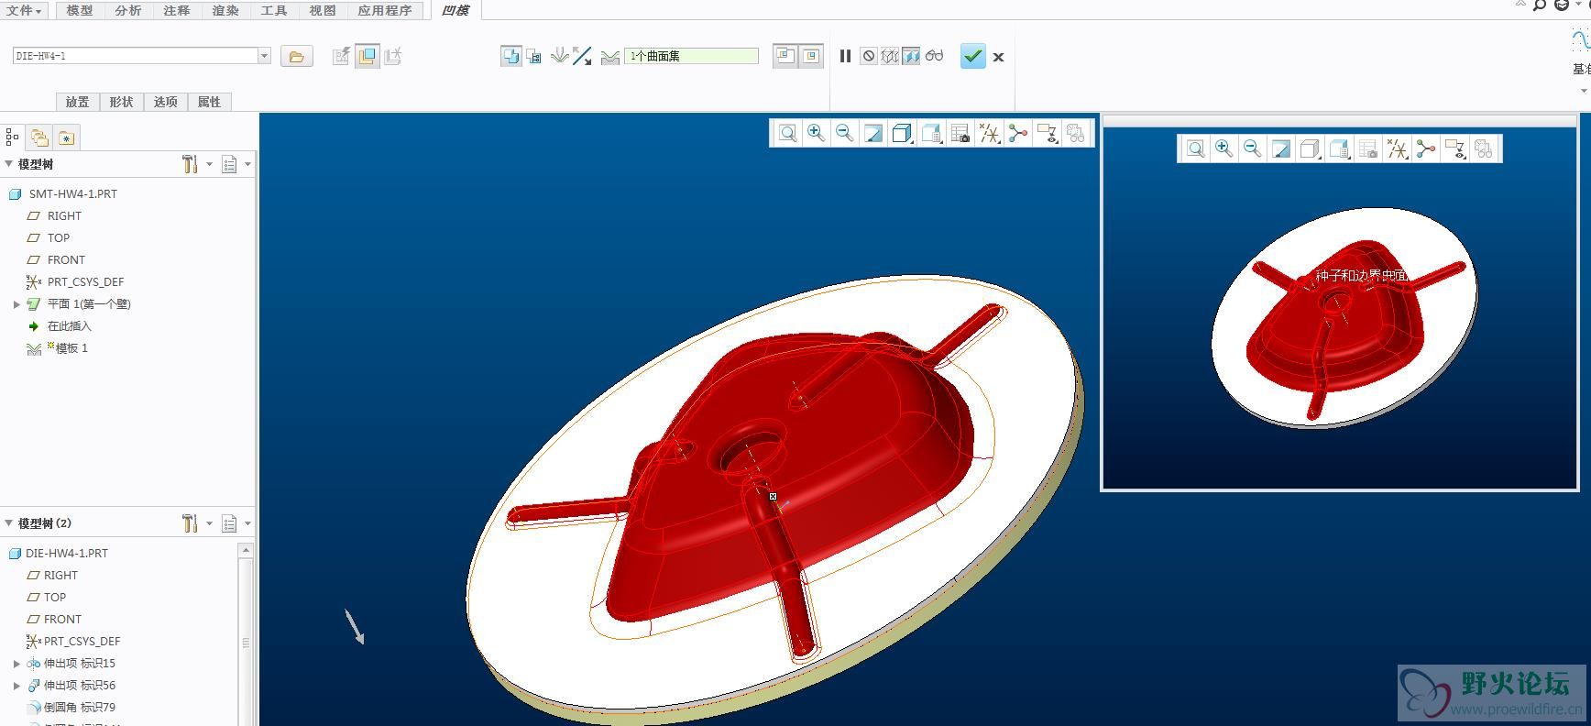Expand the 伸出项 标识15 node
Viewport: 1591px width, 726px height.
click(x=16, y=664)
